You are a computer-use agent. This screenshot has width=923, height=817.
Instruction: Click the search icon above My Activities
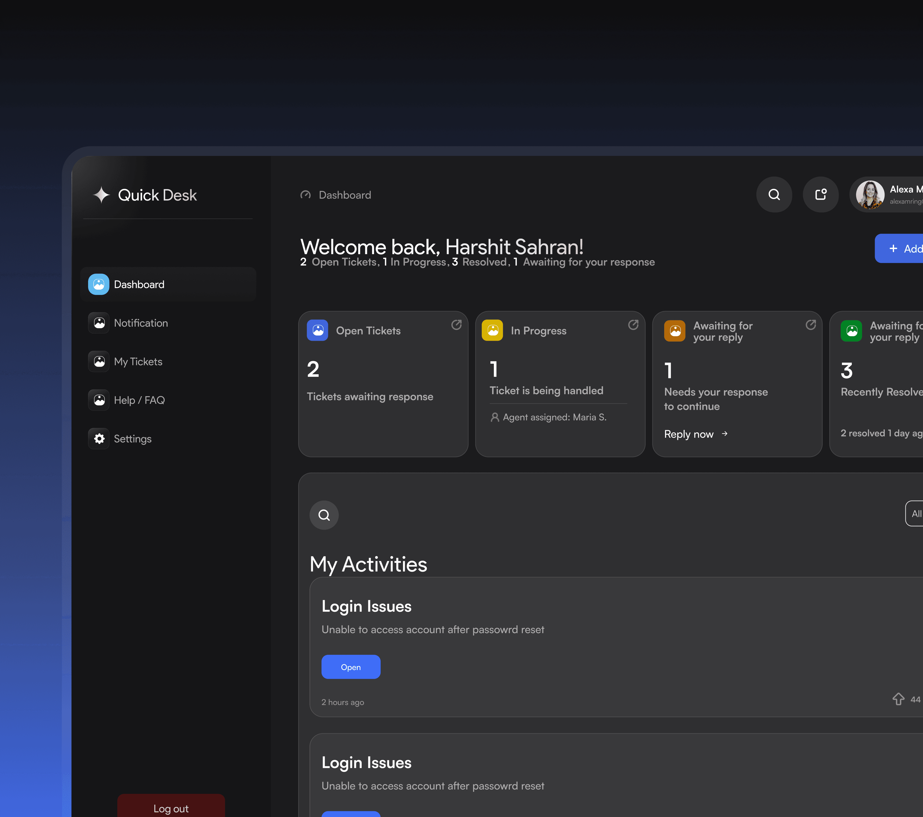(324, 515)
